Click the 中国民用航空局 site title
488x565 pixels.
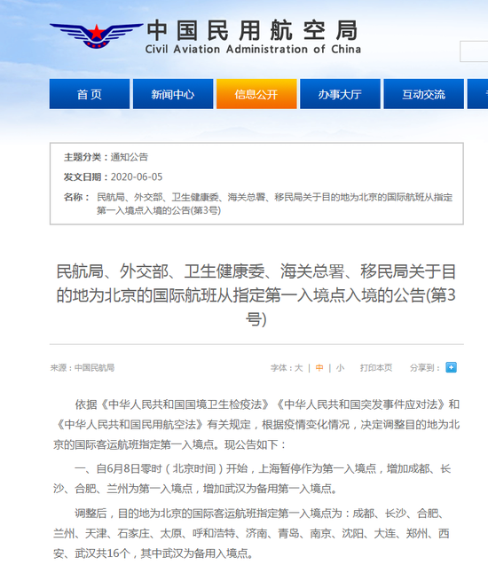coord(252,30)
